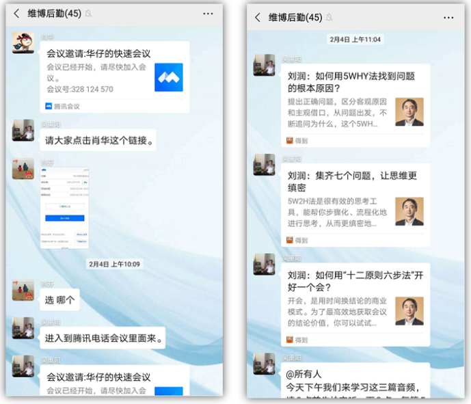Screen dimensions: 471x404
Task: Tap 得到 source icon under 5WHY article
Action: pyautogui.click(x=290, y=140)
